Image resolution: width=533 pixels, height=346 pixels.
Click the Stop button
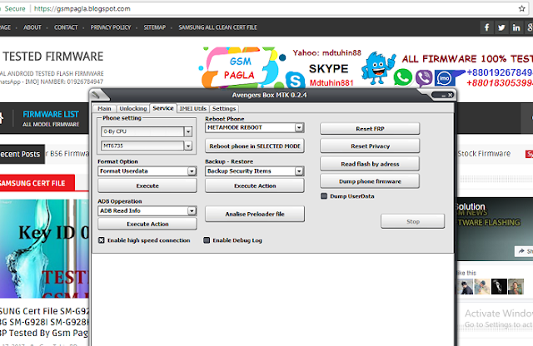pos(413,221)
